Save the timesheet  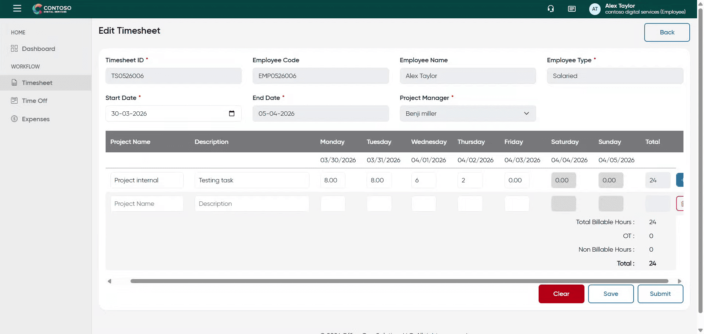coord(610,294)
